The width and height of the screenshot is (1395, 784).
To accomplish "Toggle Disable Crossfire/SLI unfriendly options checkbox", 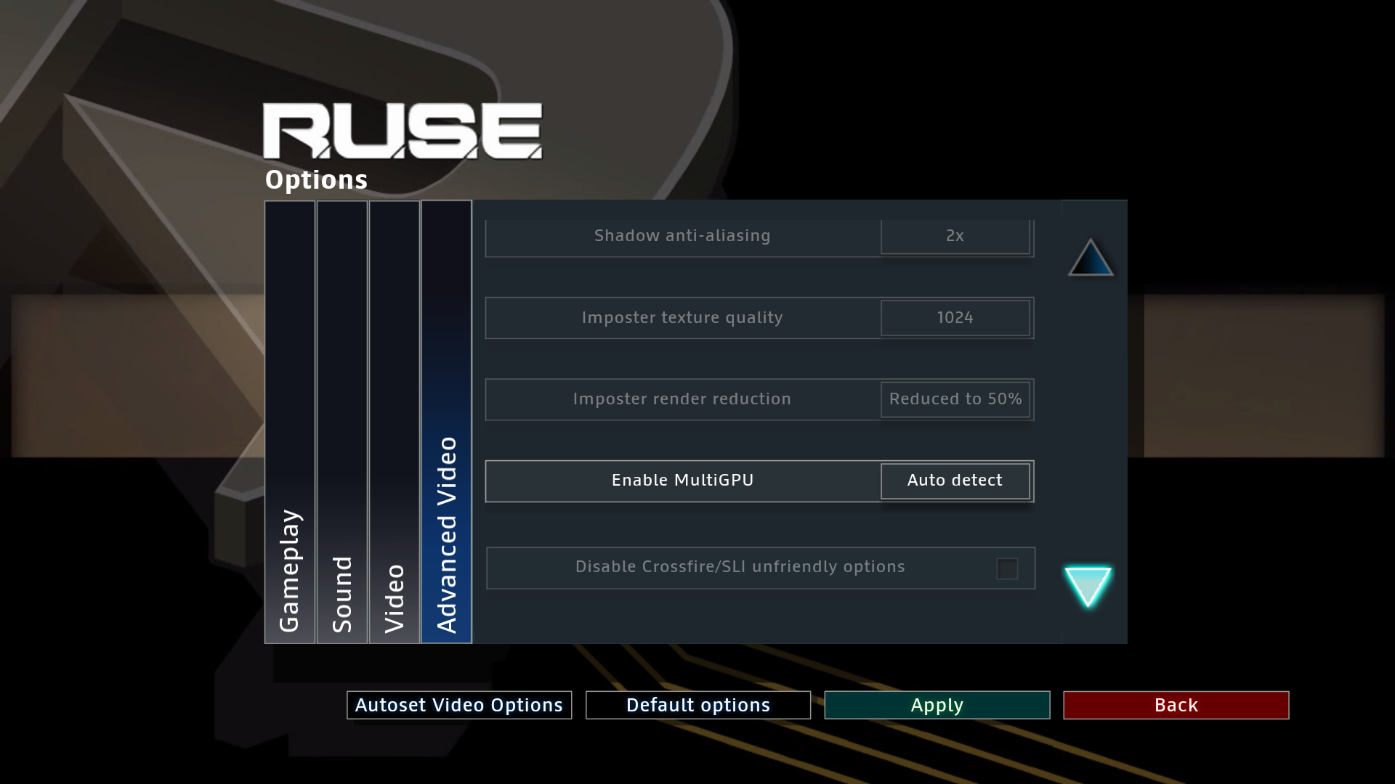I will point(1007,568).
